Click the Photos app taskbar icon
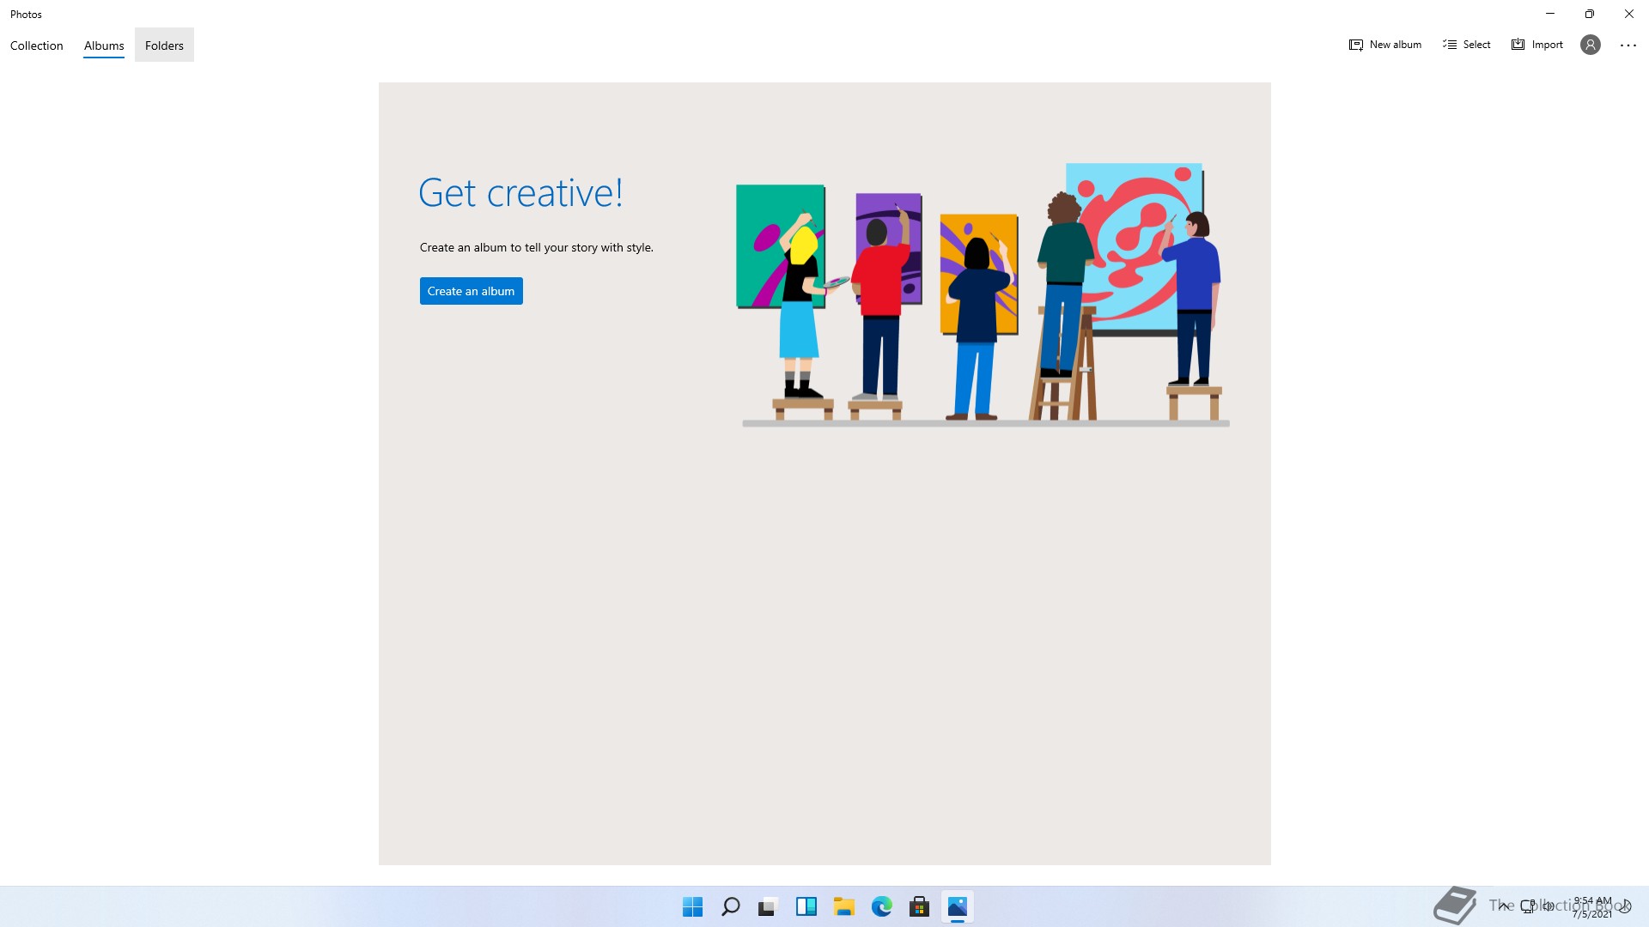Screen dimensions: 1649x927 click(x=957, y=906)
